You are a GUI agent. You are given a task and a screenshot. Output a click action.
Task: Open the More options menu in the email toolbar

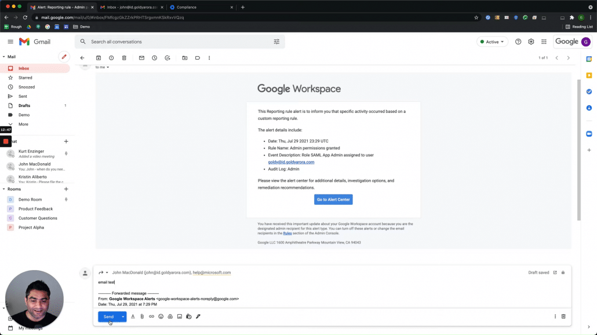[209, 58]
